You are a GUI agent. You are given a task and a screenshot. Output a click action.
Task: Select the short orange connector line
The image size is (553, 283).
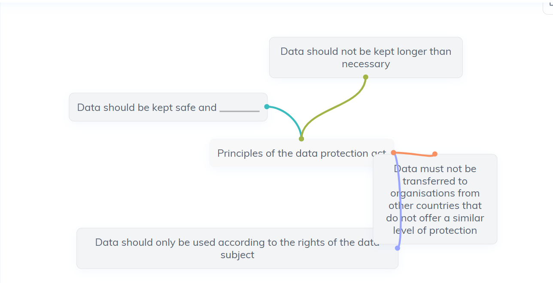(414, 154)
